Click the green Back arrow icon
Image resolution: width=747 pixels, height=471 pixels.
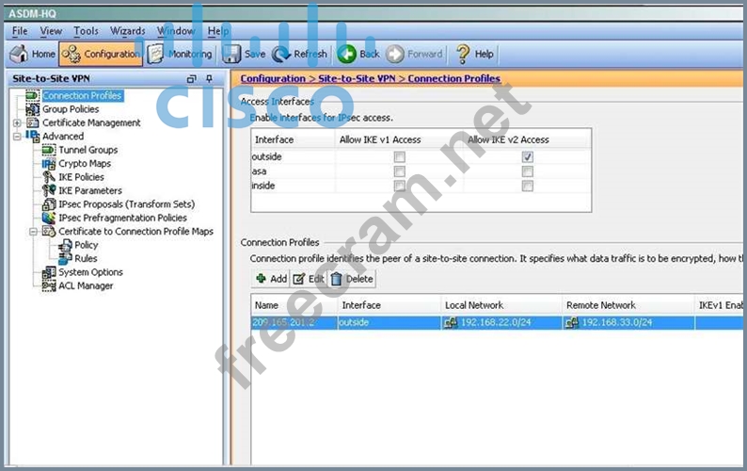click(346, 54)
